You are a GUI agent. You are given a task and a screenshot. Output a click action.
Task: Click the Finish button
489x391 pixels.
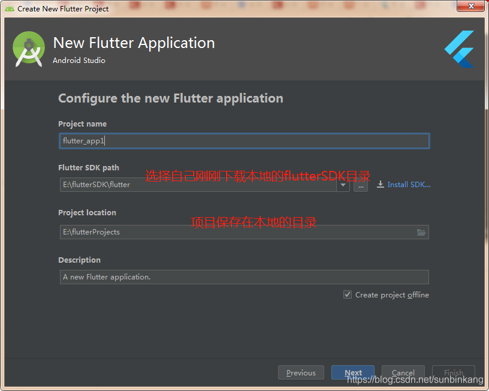pyautogui.click(x=454, y=372)
